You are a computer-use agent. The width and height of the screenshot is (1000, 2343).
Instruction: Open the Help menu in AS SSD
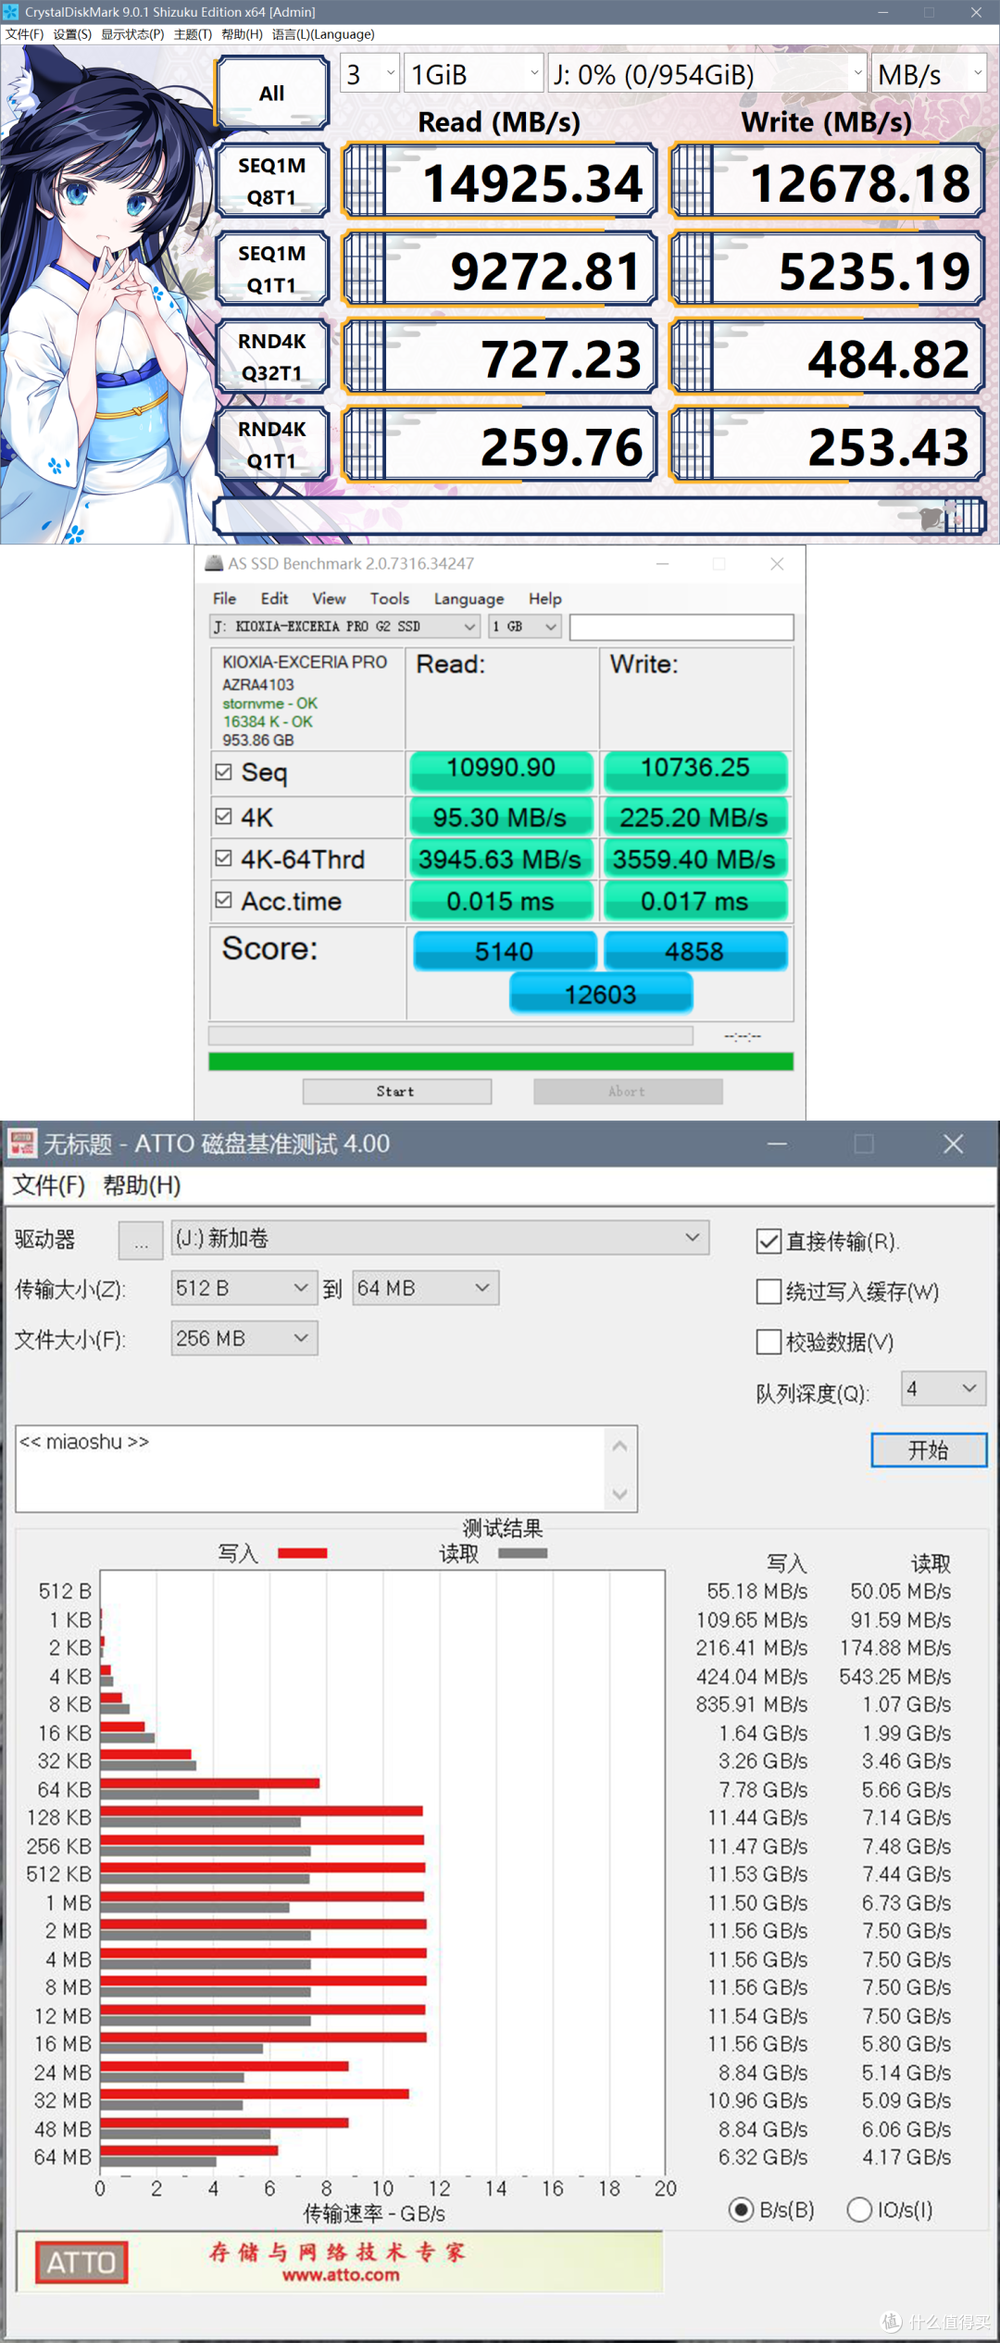click(545, 599)
